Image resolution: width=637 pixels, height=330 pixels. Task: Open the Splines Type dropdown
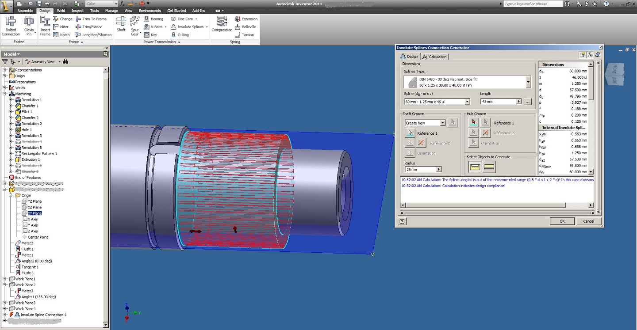pyautogui.click(x=528, y=82)
